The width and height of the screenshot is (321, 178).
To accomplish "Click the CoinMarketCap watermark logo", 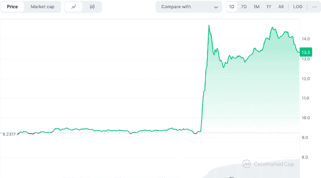I will pos(268,164).
